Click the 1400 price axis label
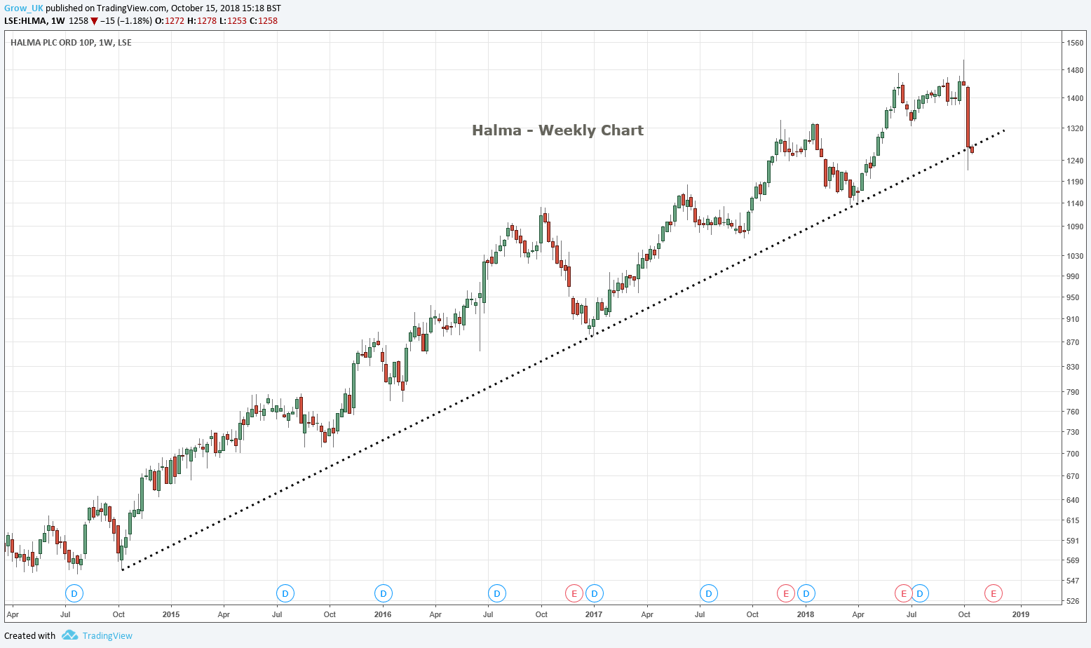1091x648 pixels. pyautogui.click(x=1075, y=98)
